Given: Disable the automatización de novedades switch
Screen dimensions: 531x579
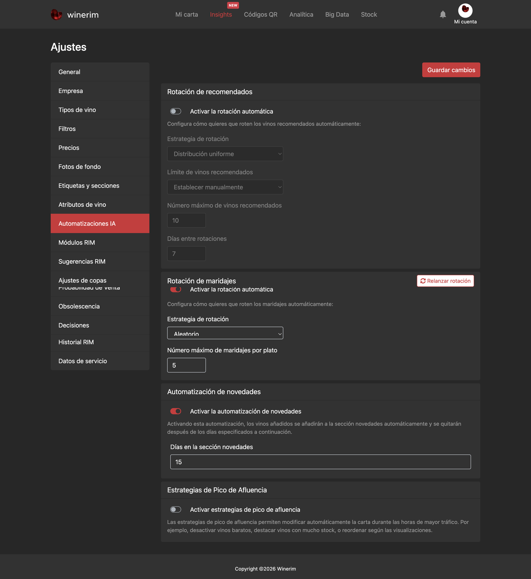Looking at the screenshot, I should click(x=176, y=411).
